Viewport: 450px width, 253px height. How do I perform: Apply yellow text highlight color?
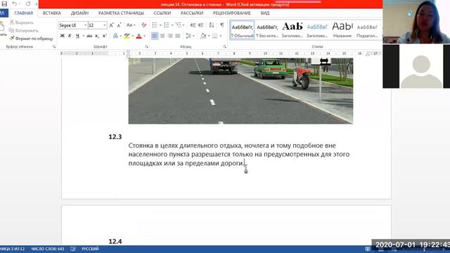pos(127,36)
